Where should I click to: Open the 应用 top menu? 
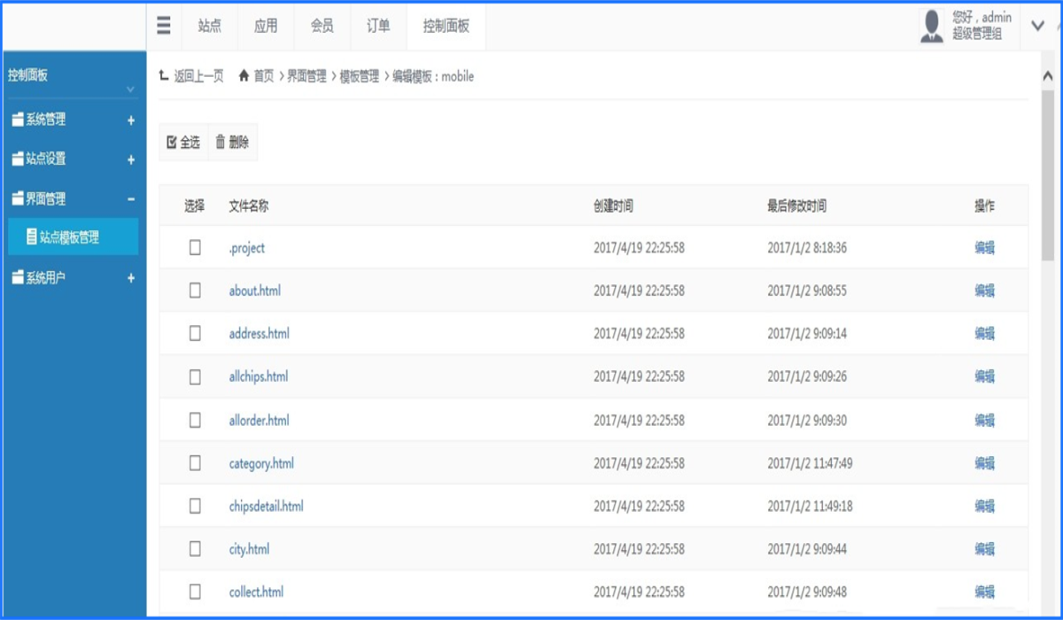pyautogui.click(x=266, y=27)
